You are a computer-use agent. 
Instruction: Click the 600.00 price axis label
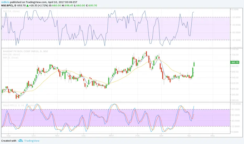tap(235, 89)
